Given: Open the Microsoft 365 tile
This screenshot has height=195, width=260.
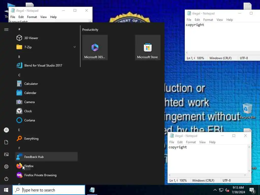Looking at the screenshot, I should click(x=95, y=47).
